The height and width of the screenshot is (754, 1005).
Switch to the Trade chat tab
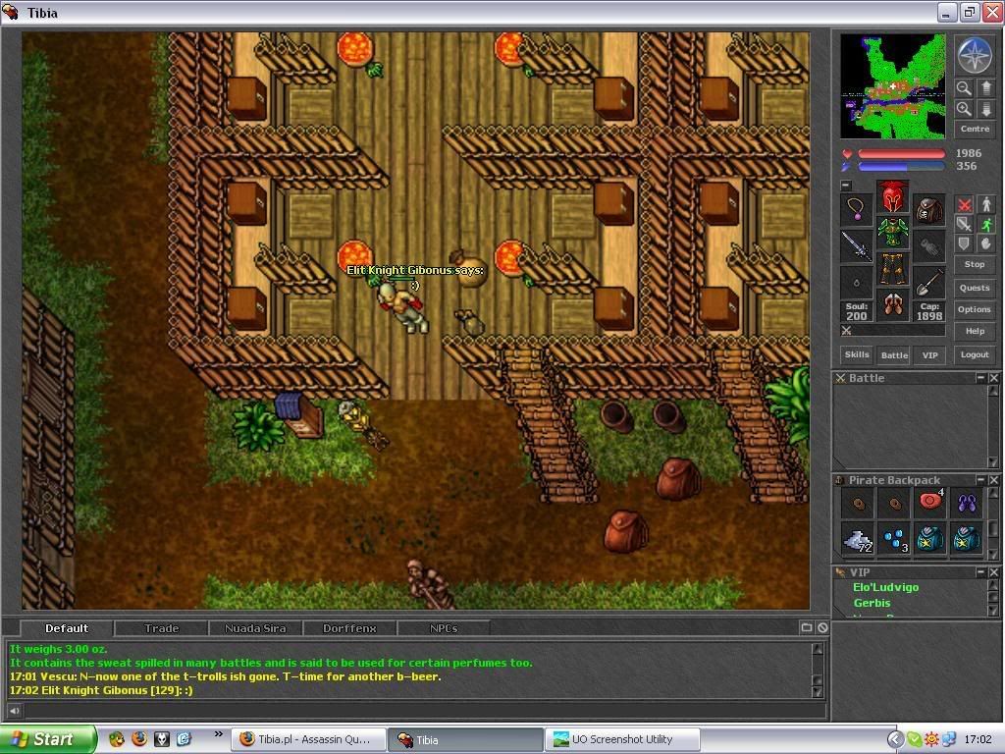[x=162, y=628]
